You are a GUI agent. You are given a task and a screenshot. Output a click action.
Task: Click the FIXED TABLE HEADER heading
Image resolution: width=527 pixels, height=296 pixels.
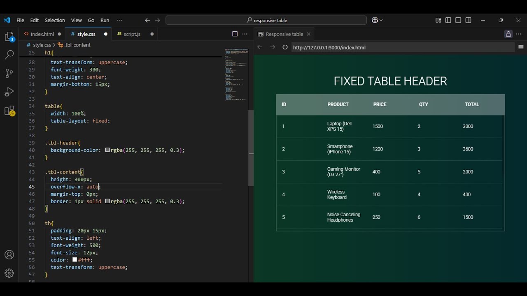coord(390,81)
